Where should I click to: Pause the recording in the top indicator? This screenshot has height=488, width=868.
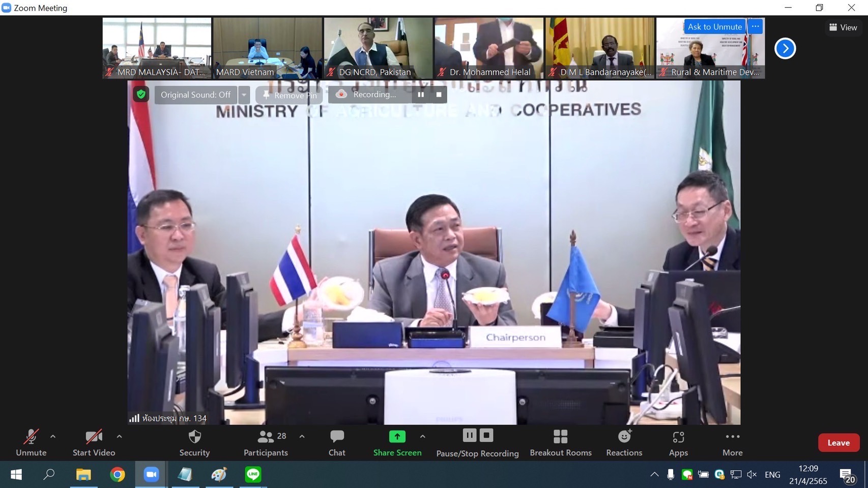pyautogui.click(x=421, y=95)
